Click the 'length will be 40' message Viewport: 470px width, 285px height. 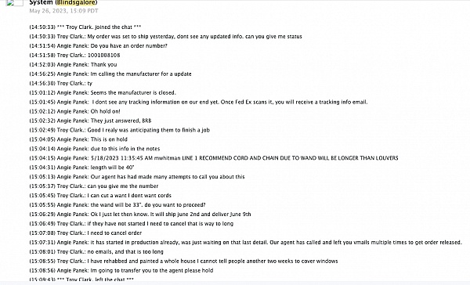pos(81,168)
